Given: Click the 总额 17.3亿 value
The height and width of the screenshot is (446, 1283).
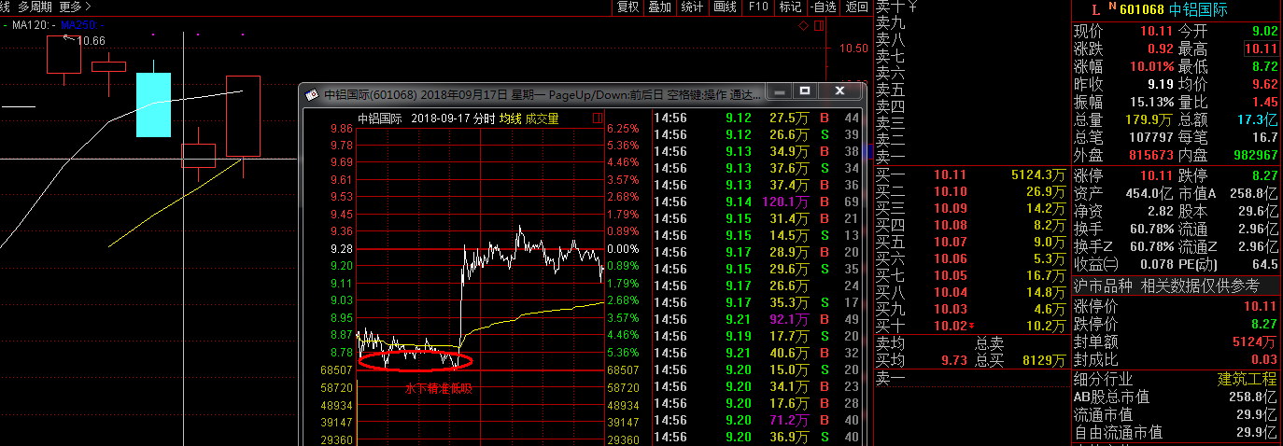Looking at the screenshot, I should coord(1258,119).
